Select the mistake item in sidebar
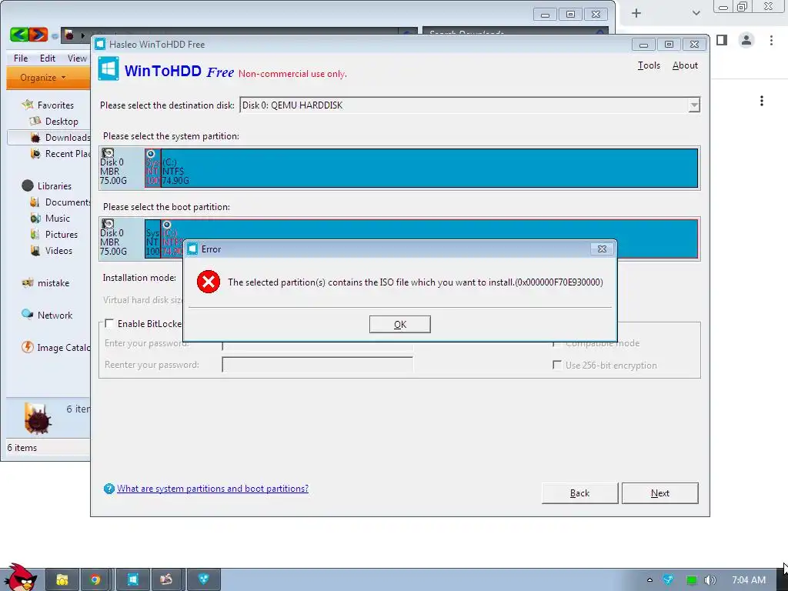 point(53,283)
